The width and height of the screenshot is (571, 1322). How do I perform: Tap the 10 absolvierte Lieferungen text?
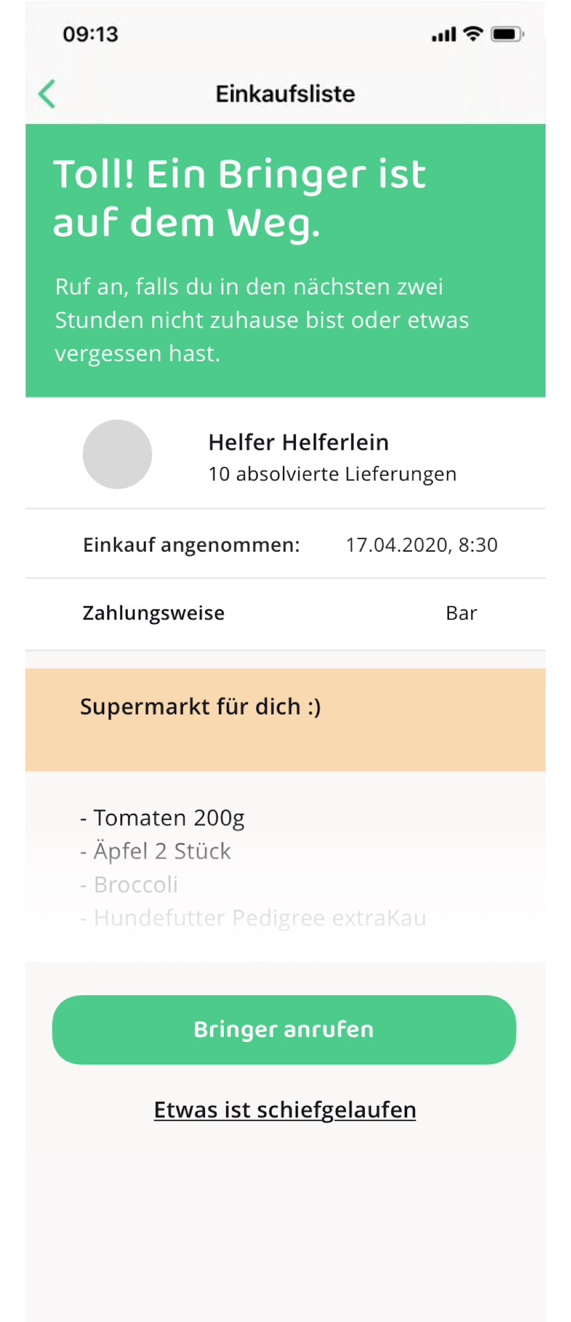pos(333,474)
